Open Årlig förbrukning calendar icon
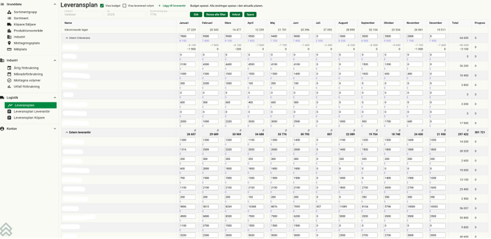Screen dimensions: 491x239 pos(9,68)
